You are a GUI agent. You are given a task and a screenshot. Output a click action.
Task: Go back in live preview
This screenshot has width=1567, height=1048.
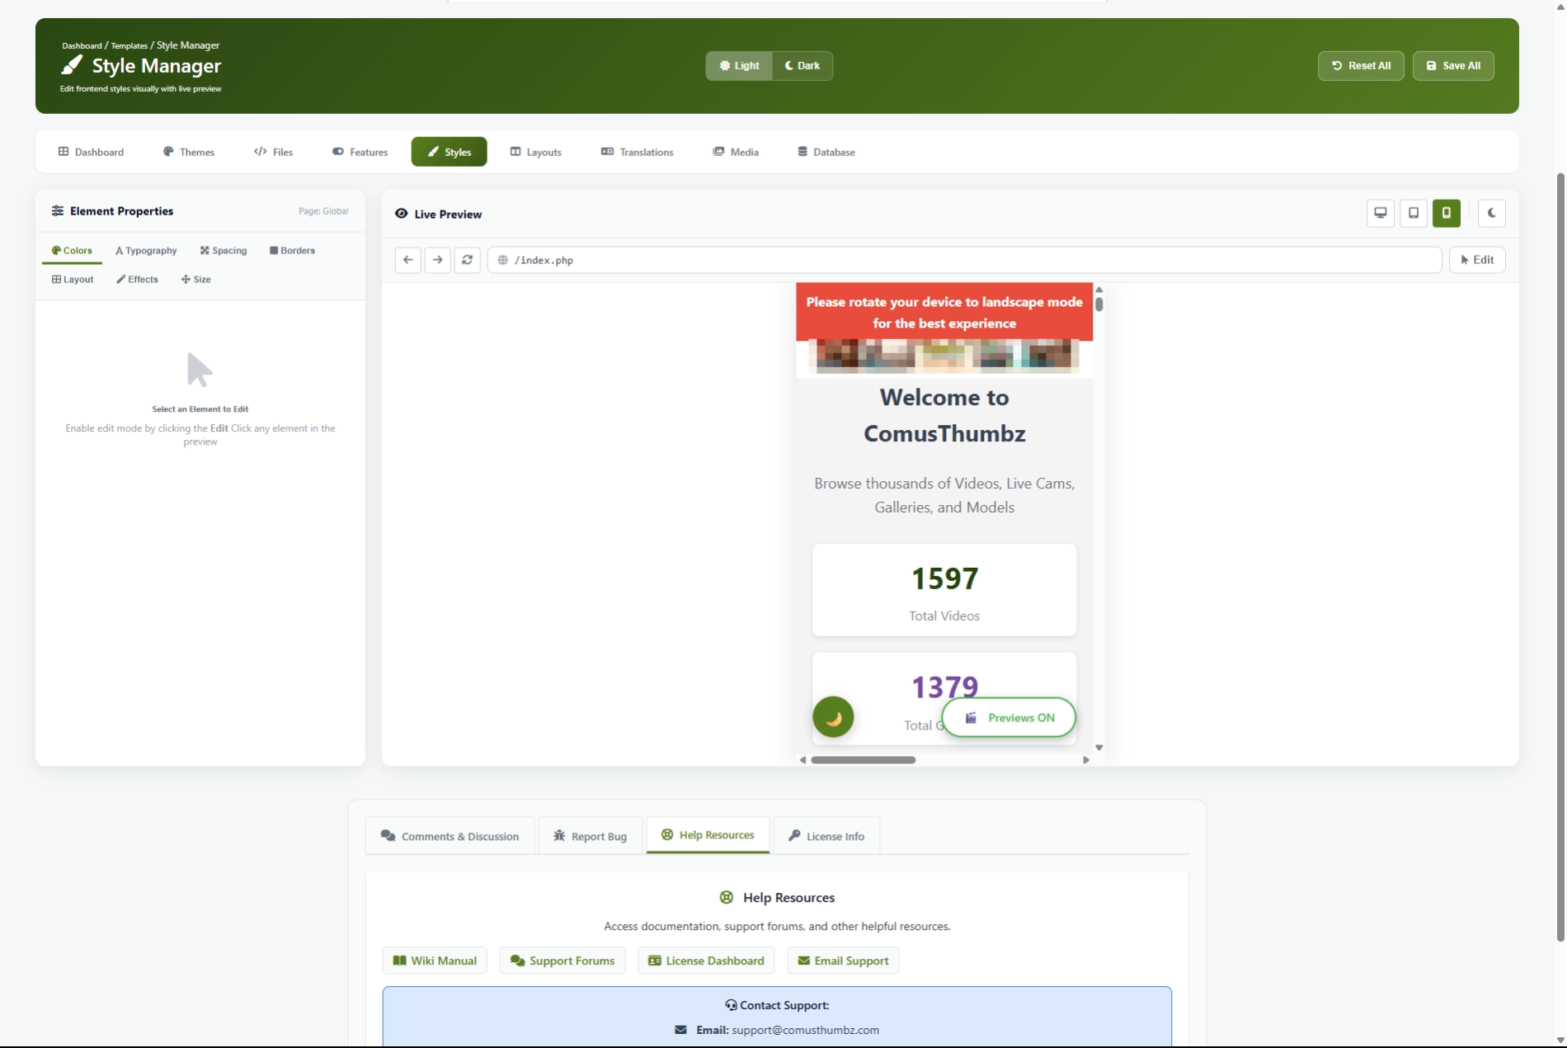(407, 260)
